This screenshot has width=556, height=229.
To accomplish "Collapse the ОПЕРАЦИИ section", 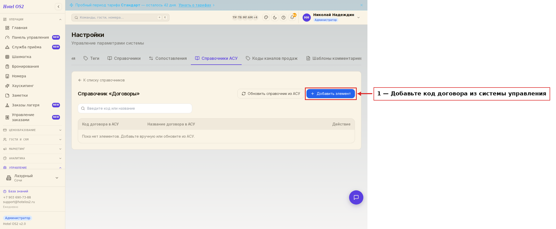I will (x=32, y=19).
